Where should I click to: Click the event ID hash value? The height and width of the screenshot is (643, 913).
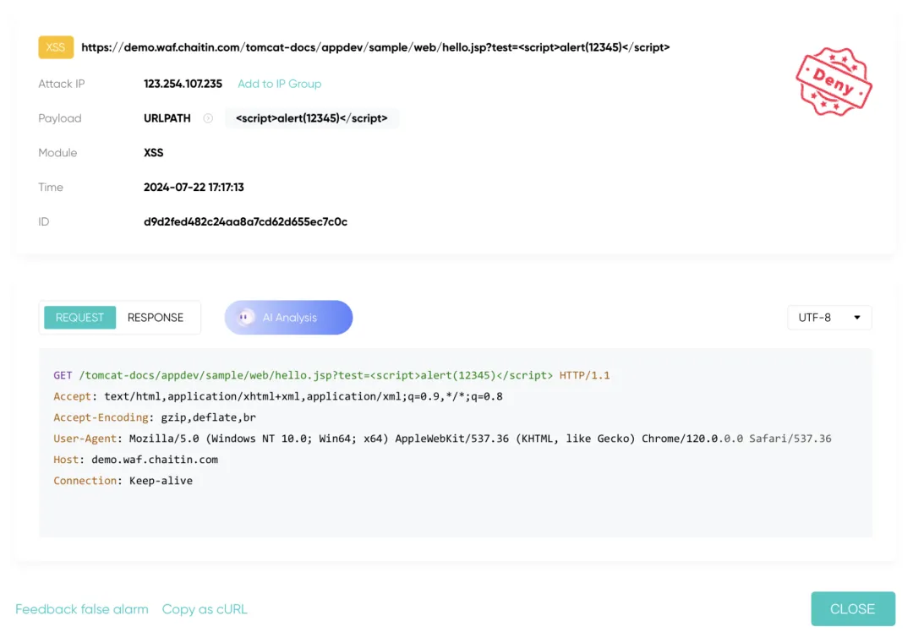coord(245,221)
